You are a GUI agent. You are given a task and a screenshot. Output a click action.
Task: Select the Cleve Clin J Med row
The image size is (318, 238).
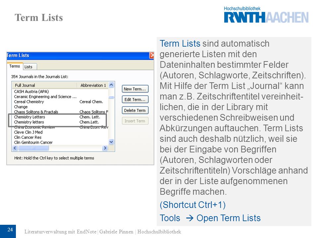point(28,132)
